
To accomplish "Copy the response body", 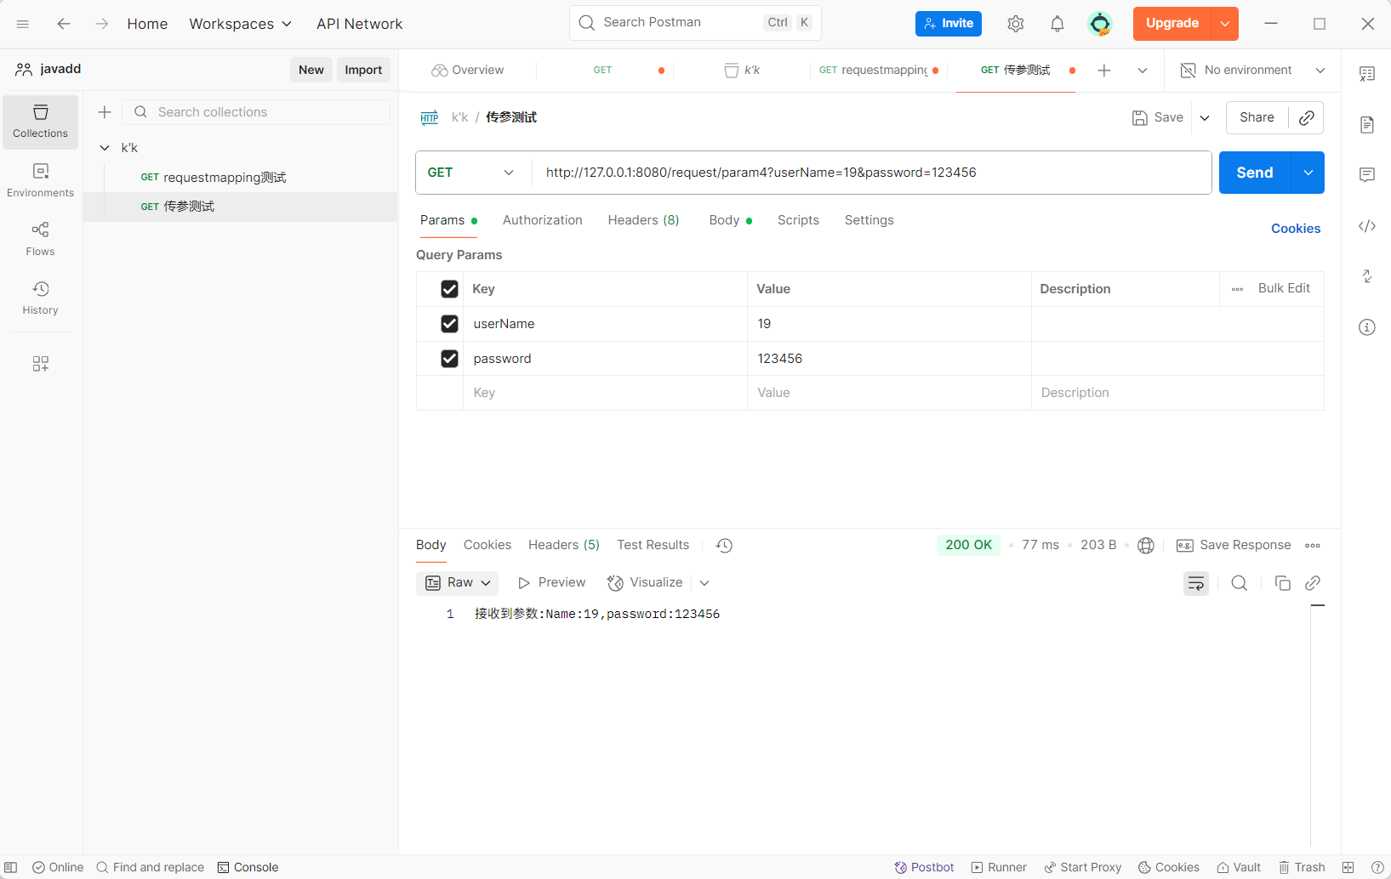I will point(1283,583).
